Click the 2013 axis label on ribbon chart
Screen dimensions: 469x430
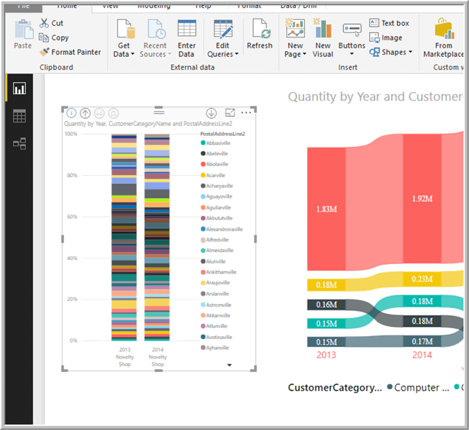click(x=326, y=355)
